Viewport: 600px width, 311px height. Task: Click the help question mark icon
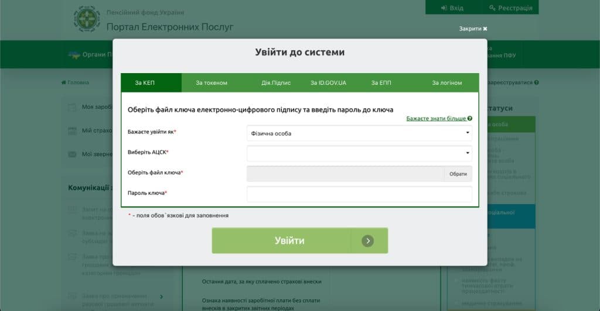[x=470, y=119]
